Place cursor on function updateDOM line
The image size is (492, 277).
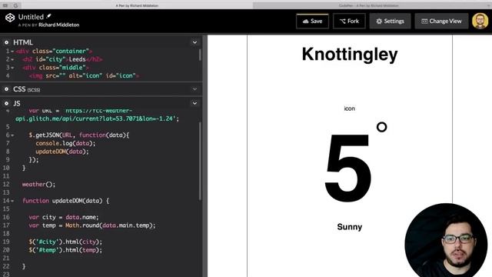coord(65,201)
